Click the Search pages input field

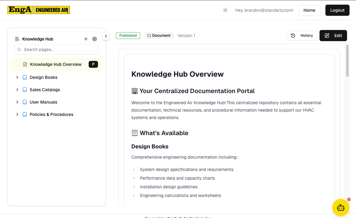[56, 49]
